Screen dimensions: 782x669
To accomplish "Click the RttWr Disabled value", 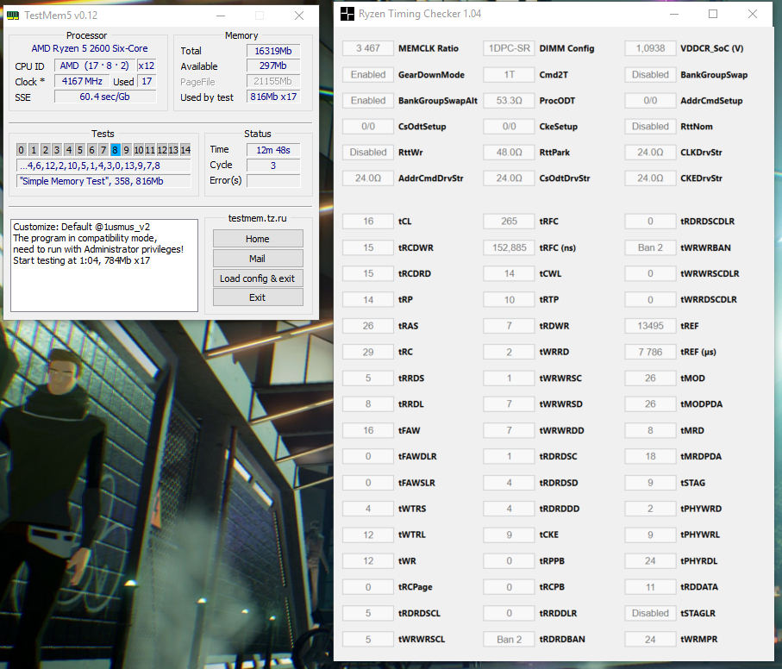I will click(x=368, y=153).
